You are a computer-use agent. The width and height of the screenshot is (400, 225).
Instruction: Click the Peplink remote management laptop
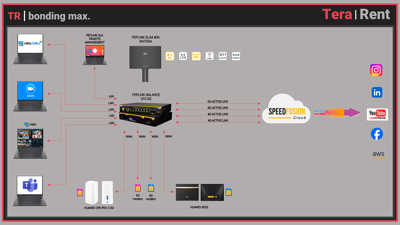coord(95,55)
